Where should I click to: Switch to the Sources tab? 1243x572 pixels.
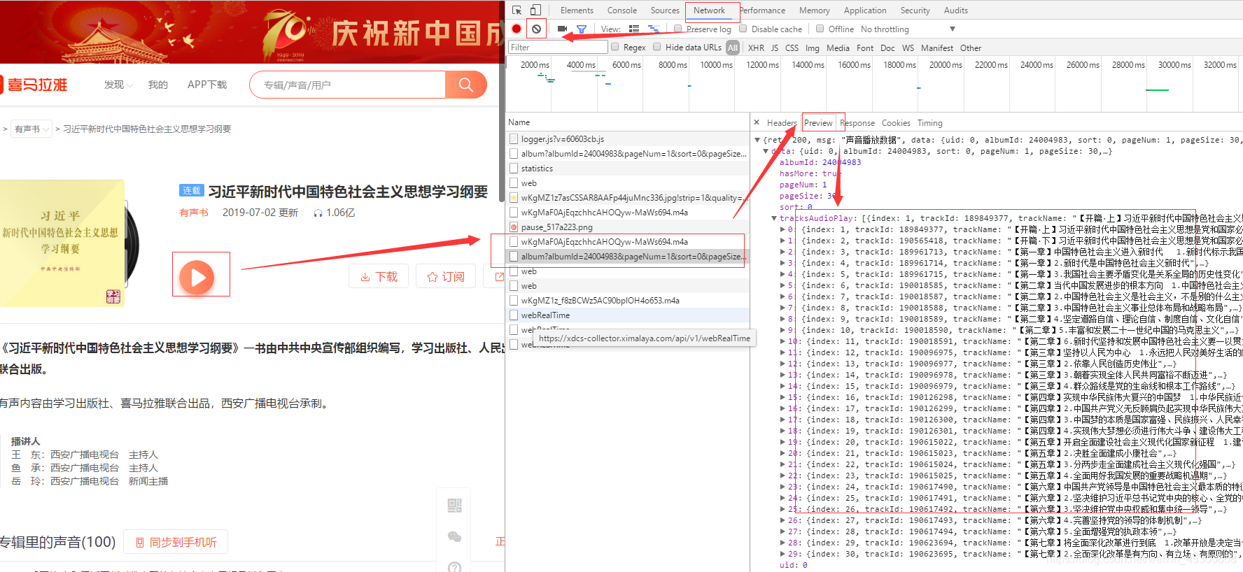[x=665, y=10]
